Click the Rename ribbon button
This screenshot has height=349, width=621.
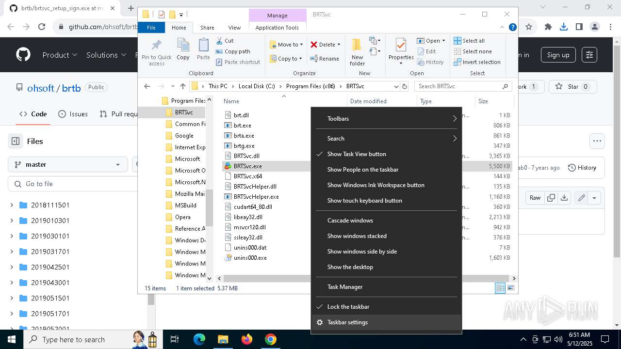click(x=325, y=59)
